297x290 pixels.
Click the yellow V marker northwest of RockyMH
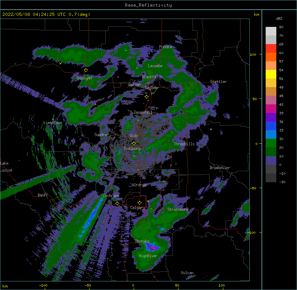60,63
